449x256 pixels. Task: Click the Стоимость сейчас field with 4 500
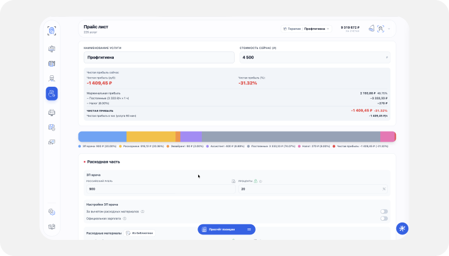315,57
